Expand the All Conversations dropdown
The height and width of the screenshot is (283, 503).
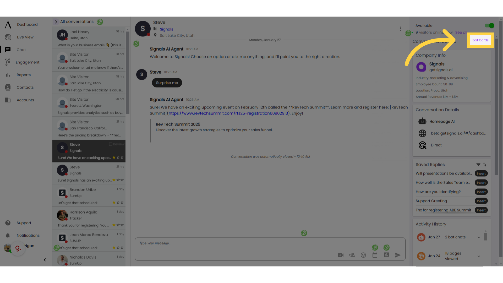(x=56, y=21)
